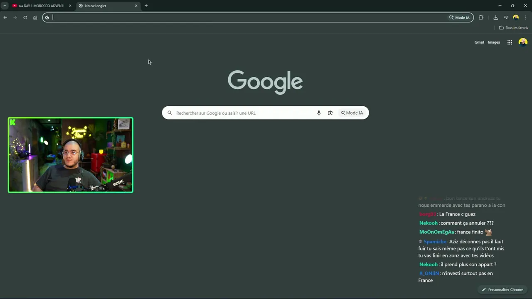This screenshot has height=299, width=532.
Task: Open a new tab with plus button
Action: coord(146,6)
